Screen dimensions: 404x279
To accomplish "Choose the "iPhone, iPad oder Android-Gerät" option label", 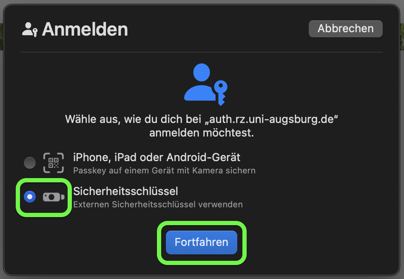I will coord(156,157).
